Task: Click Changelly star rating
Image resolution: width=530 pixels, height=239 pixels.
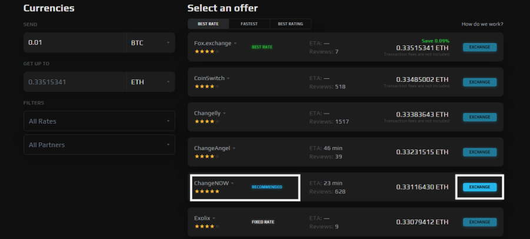Action: point(207,121)
